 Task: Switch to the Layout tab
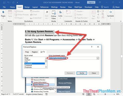click(x=35, y=7)
